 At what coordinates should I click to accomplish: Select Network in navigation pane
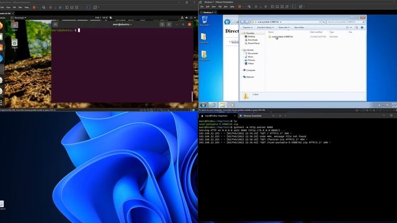point(248,77)
